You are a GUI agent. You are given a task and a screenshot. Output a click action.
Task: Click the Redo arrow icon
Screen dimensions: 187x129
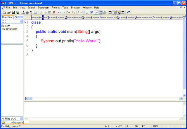[x=64, y=12]
